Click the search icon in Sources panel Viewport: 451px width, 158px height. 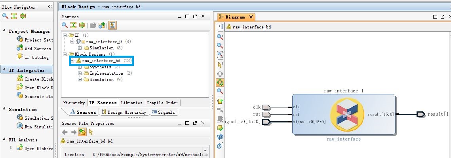(x=65, y=25)
